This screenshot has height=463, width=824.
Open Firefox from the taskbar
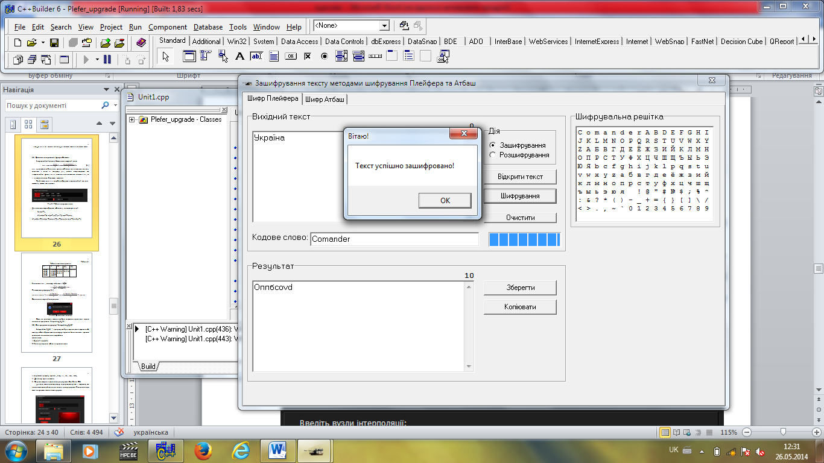[203, 450]
